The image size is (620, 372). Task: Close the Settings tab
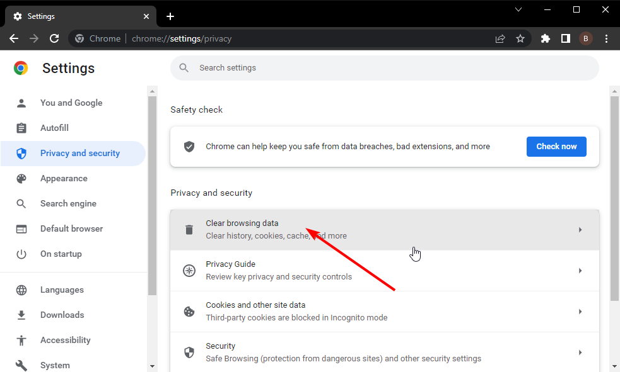click(146, 16)
